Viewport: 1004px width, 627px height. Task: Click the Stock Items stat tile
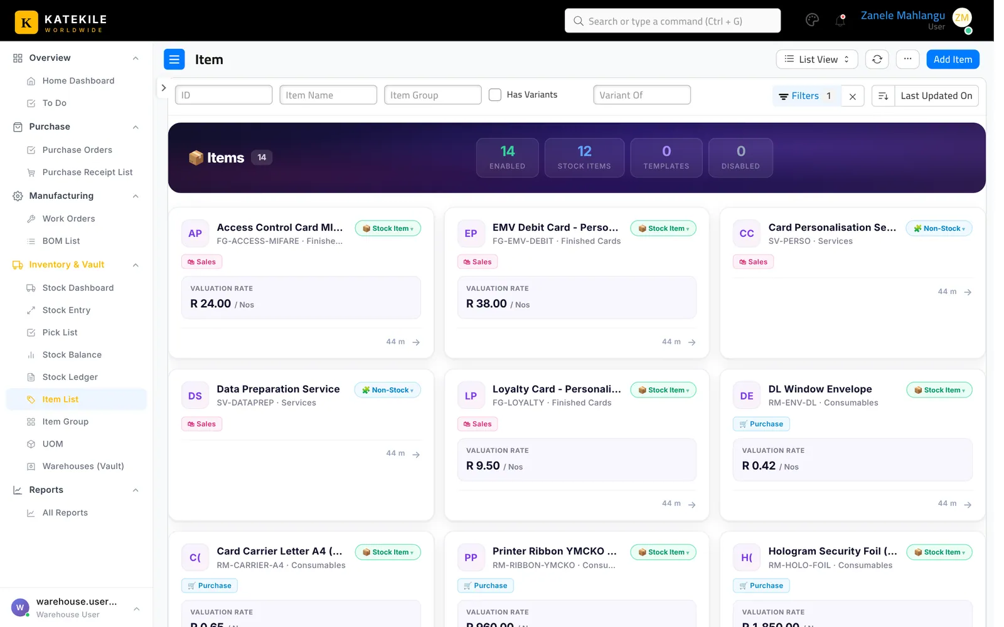point(584,157)
